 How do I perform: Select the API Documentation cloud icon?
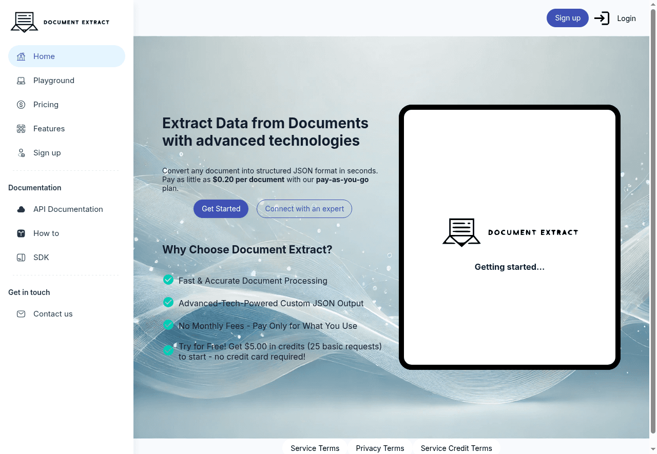coord(21,209)
